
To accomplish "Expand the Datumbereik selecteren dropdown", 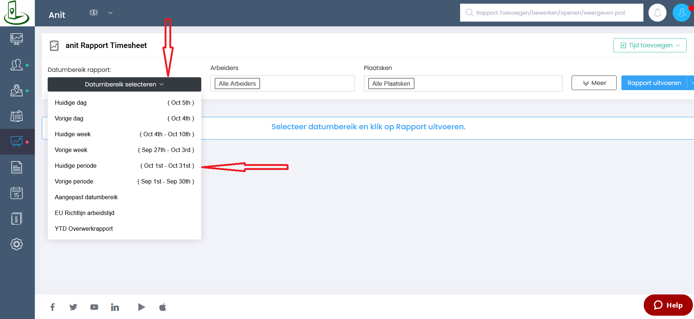I will coord(124,84).
